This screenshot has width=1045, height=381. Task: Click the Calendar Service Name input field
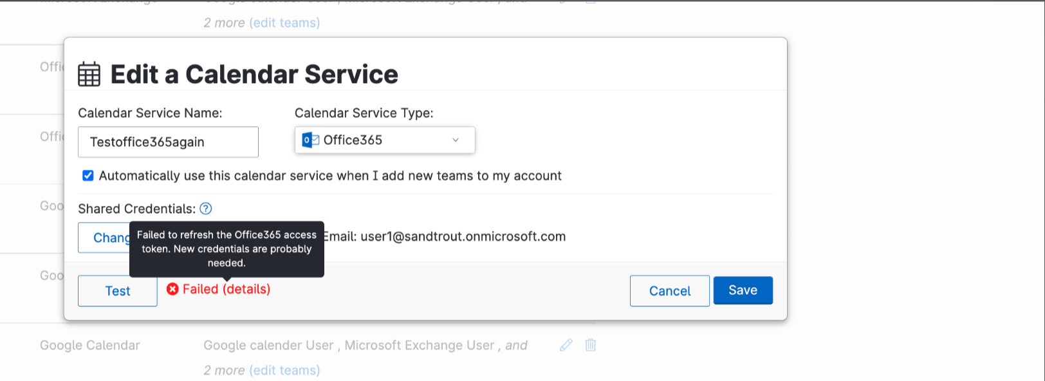pos(168,142)
